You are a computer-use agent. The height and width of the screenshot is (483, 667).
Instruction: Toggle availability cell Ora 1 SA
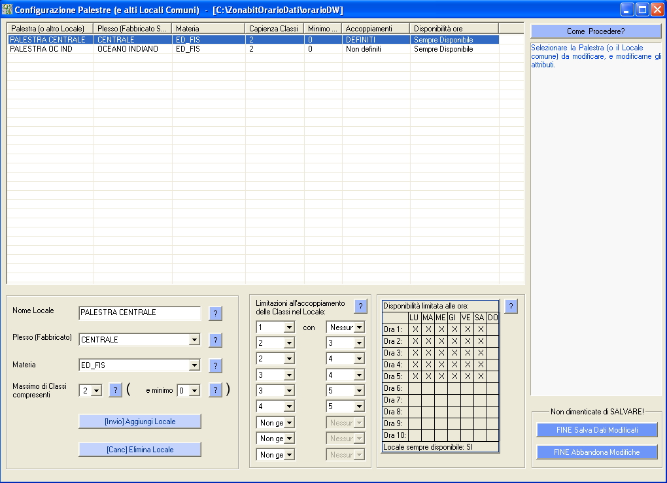tap(480, 329)
